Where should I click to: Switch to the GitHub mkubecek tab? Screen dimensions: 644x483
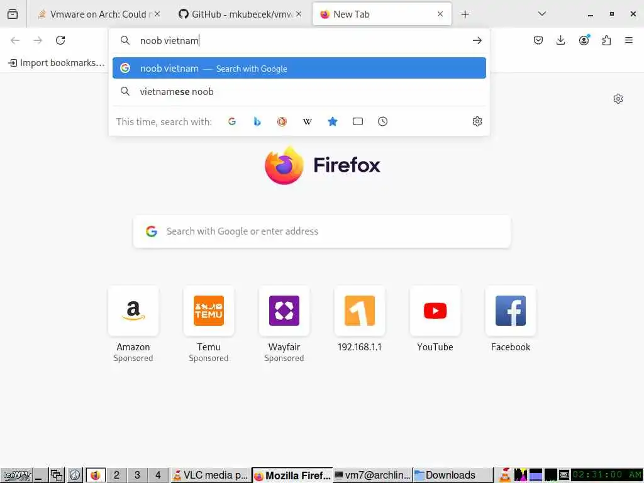240,14
